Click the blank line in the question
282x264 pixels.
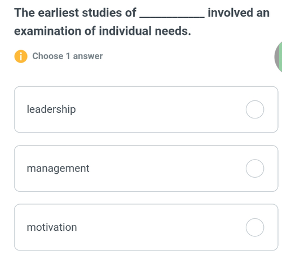tap(172, 17)
